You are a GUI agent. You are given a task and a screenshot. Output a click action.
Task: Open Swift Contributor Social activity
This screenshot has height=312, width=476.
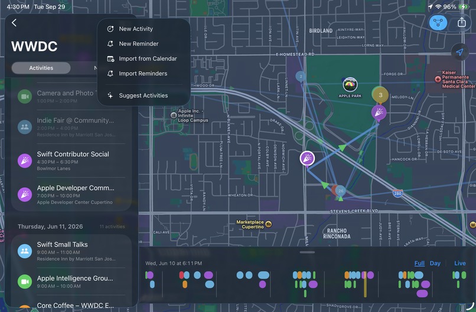point(71,160)
